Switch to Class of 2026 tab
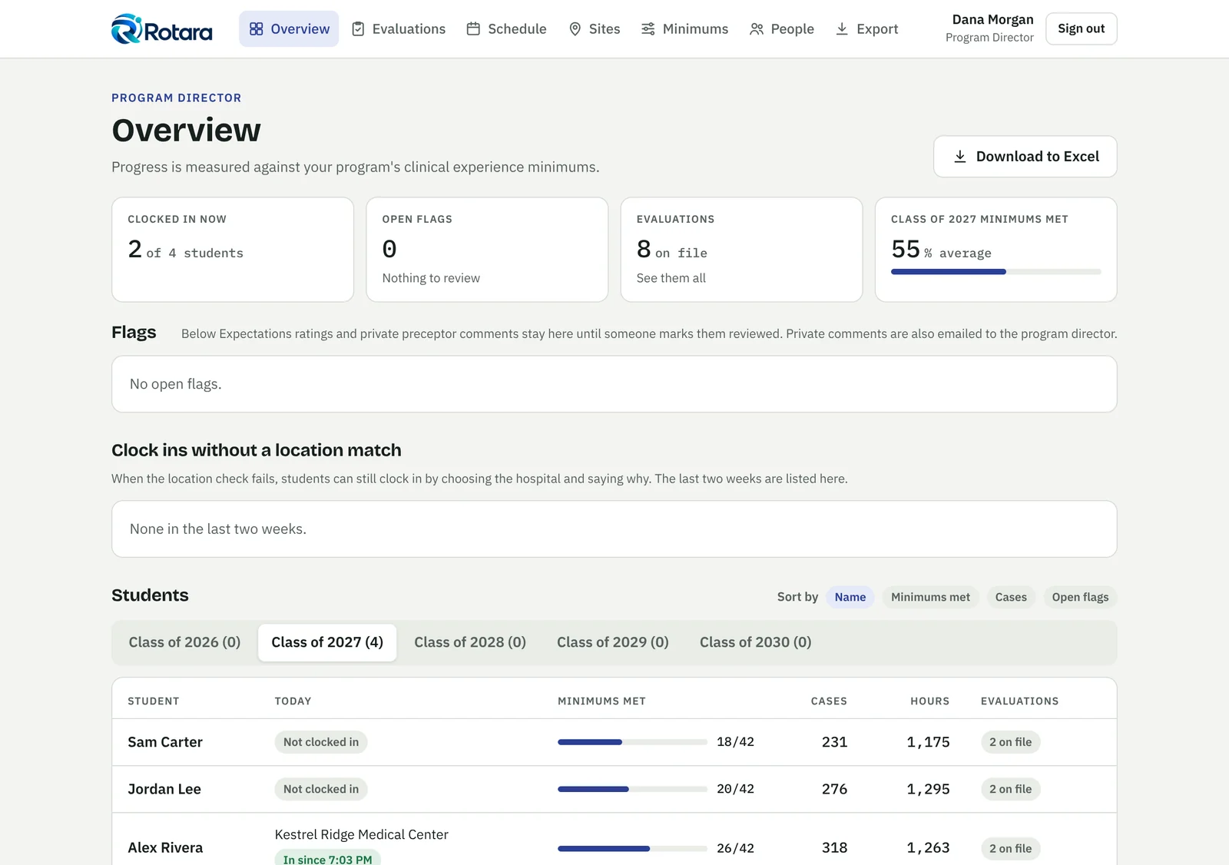 (x=184, y=642)
